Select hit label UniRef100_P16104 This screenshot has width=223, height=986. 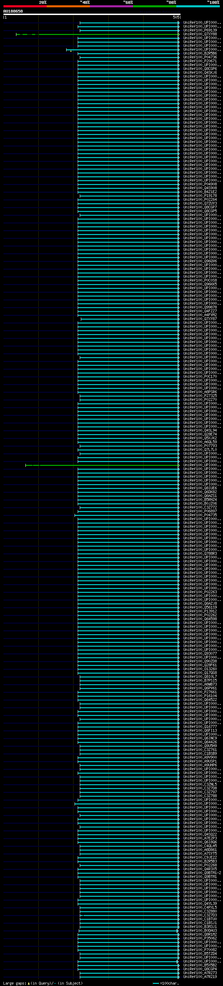[x=200, y=695]
